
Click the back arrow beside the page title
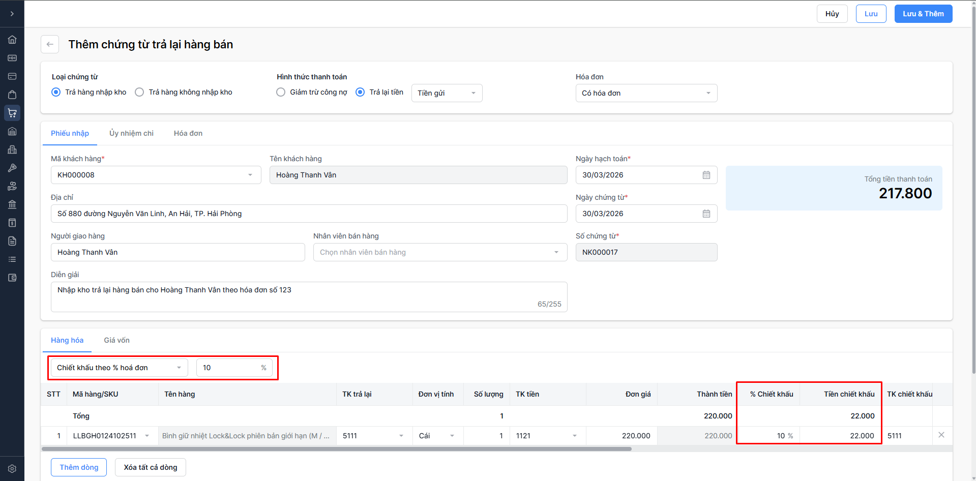pyautogui.click(x=50, y=44)
